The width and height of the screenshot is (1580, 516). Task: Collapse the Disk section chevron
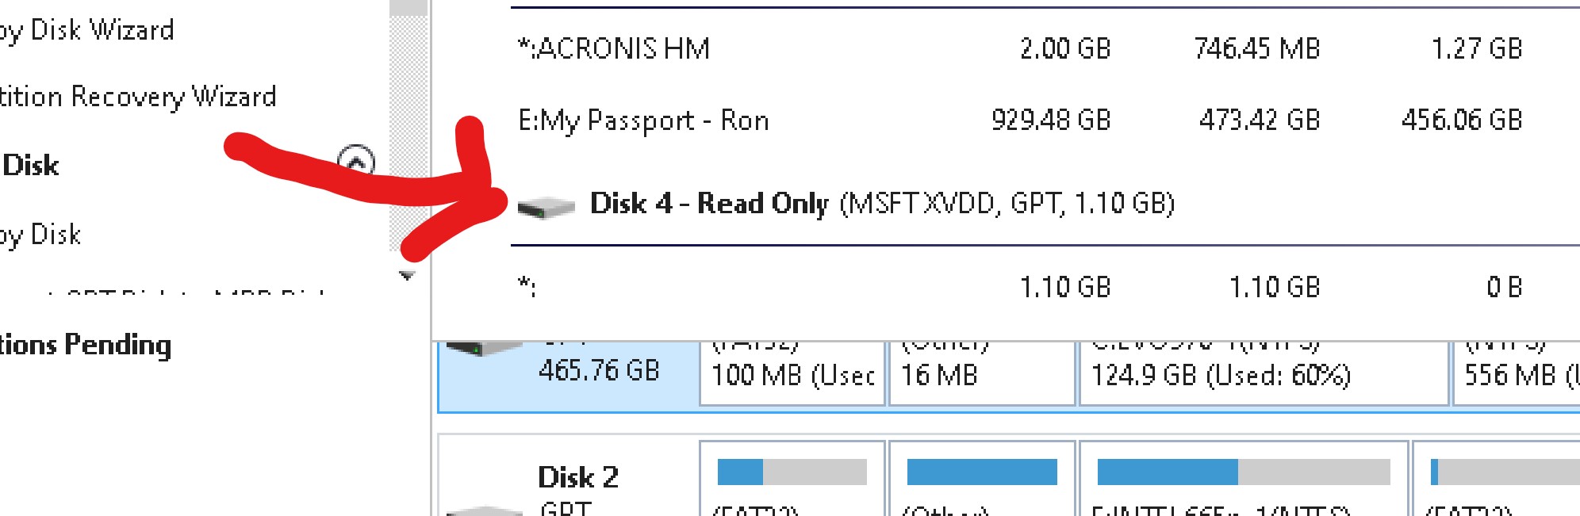point(356,161)
